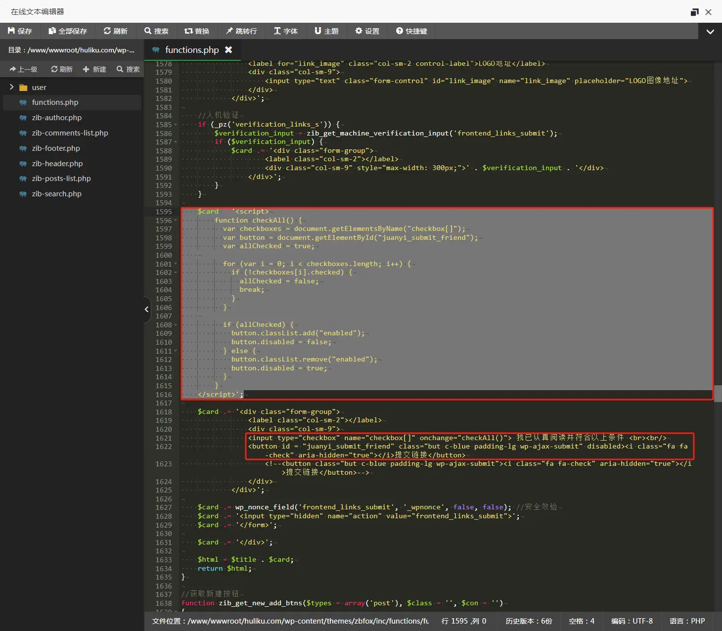Image resolution: width=722 pixels, height=631 pixels.
Task: Open zib-footer.php from the file list
Action: pyautogui.click(x=56, y=148)
